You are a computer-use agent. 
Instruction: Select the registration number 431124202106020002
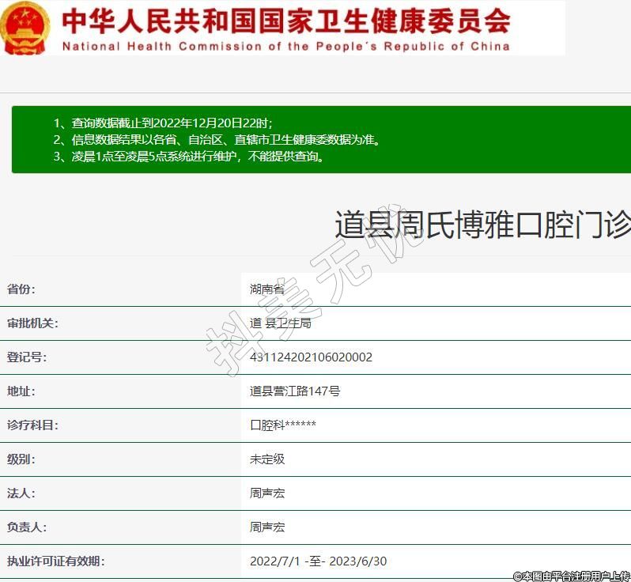point(311,357)
